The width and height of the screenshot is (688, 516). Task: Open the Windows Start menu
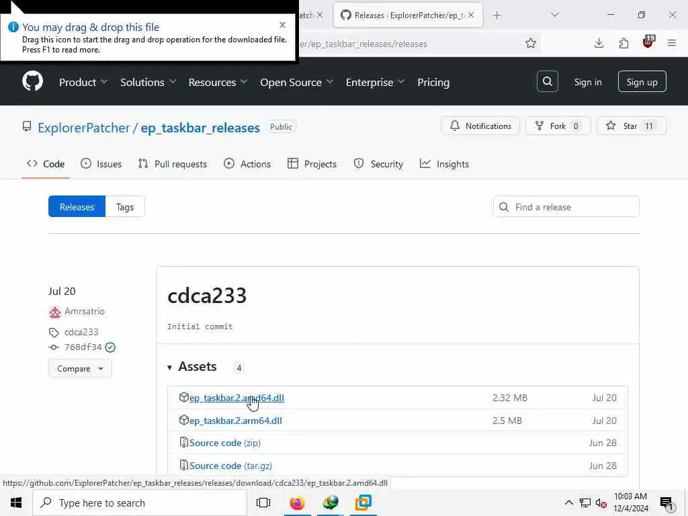pos(16,503)
